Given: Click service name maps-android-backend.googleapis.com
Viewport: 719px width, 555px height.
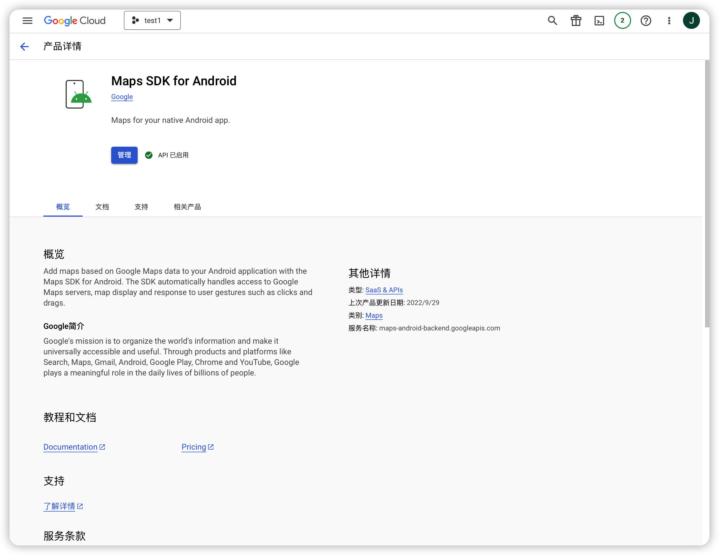Looking at the screenshot, I should [439, 328].
